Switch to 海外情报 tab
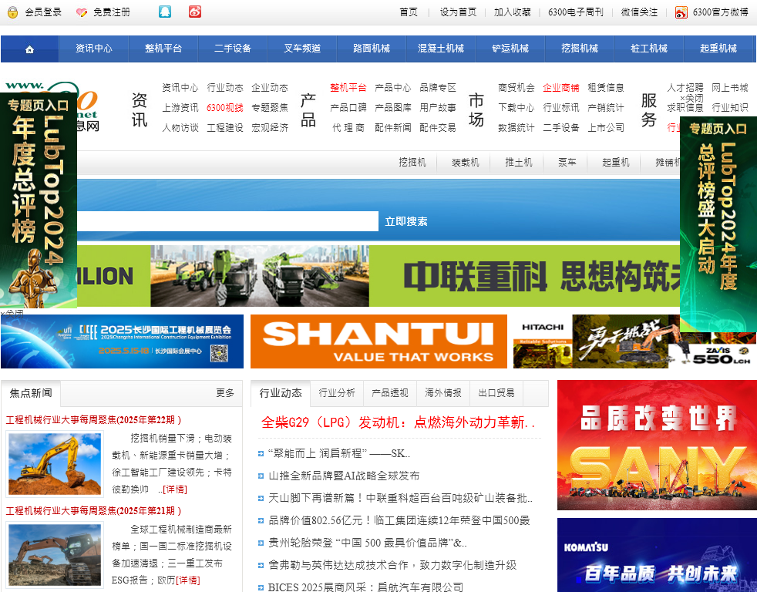 click(443, 393)
